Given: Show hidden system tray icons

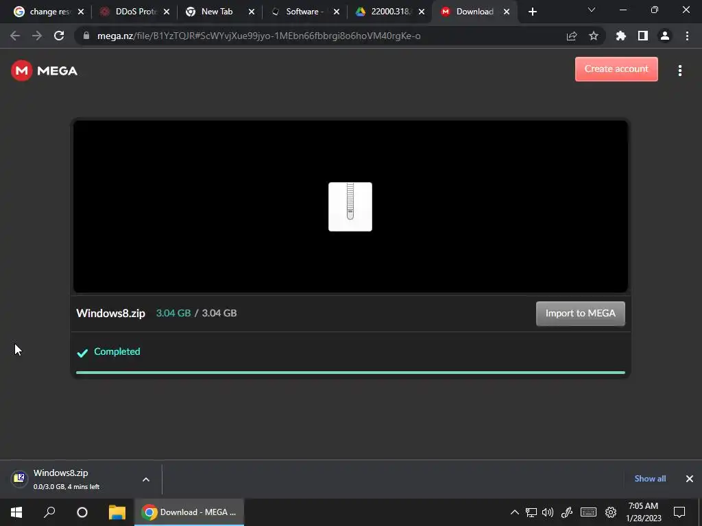Looking at the screenshot, I should (x=514, y=512).
